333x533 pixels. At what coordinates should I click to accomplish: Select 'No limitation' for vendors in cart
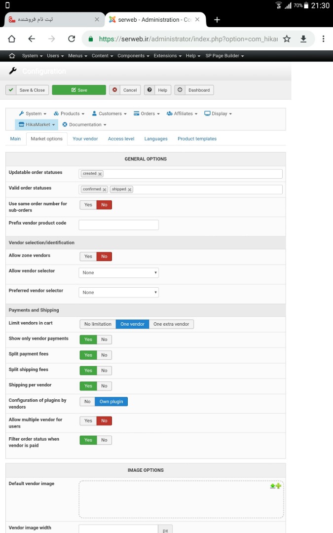click(x=98, y=324)
